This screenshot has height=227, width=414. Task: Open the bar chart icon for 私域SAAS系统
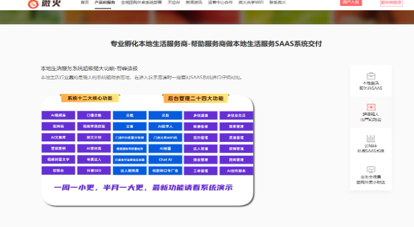[x=371, y=138]
